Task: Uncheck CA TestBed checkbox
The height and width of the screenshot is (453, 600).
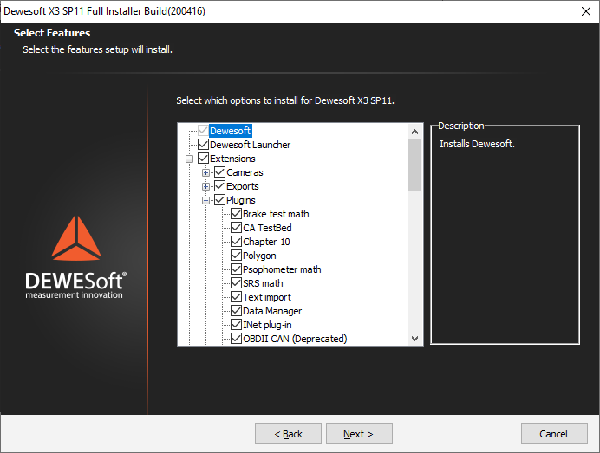Action: point(237,228)
